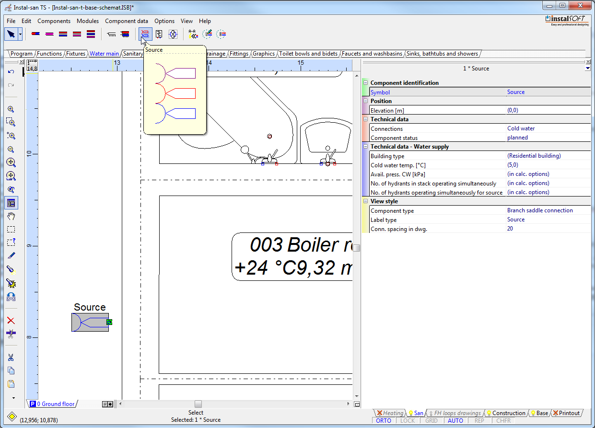Viewport: 595px width, 428px height.
Task: Toggle GRID mode in status bar
Action: tap(432, 421)
